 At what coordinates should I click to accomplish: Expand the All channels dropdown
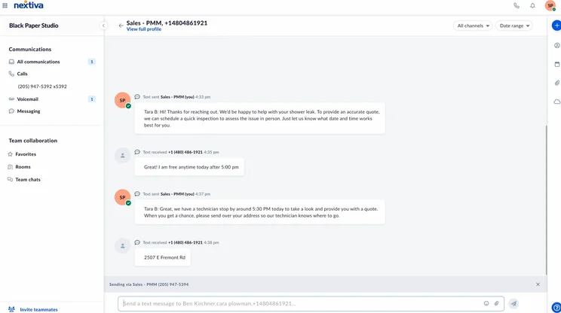click(473, 26)
